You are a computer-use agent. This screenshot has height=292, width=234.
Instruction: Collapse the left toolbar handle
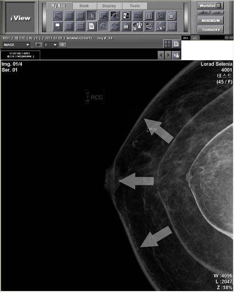pyautogui.click(x=44, y=17)
